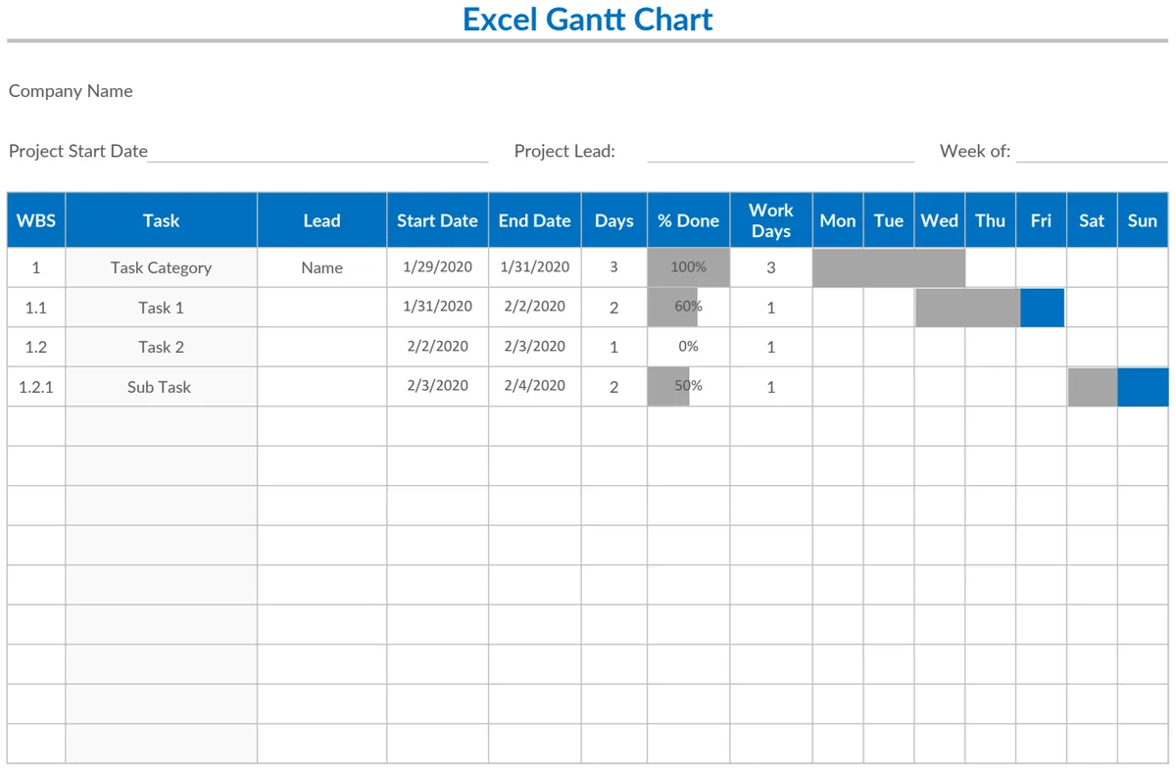
Task: Click start date 1/29/2020
Action: tap(437, 266)
